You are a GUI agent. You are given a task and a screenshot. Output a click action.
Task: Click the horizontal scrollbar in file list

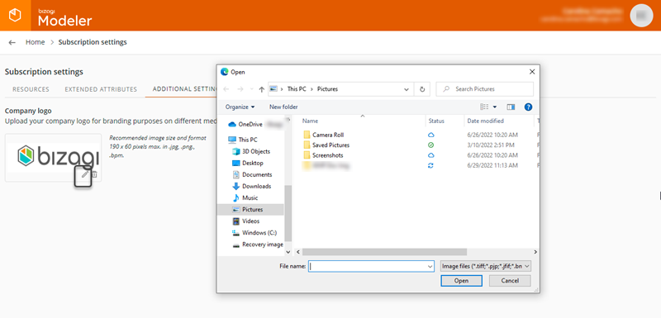point(384,252)
